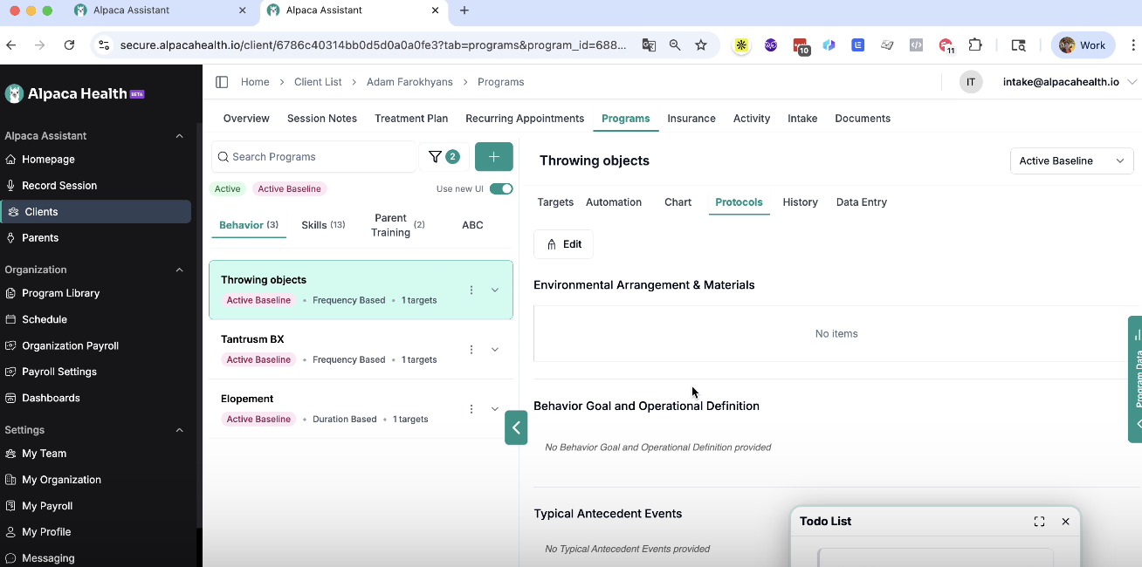The width and height of the screenshot is (1142, 567).
Task: Switch to the Overview tab
Action: 246,119
